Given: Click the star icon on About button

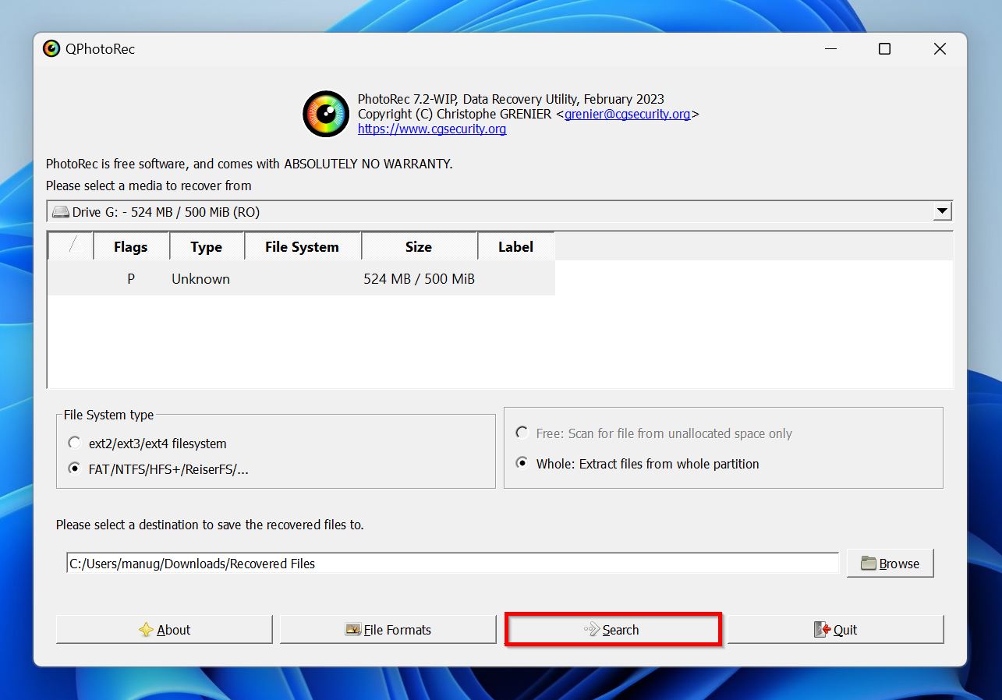Looking at the screenshot, I should [146, 629].
